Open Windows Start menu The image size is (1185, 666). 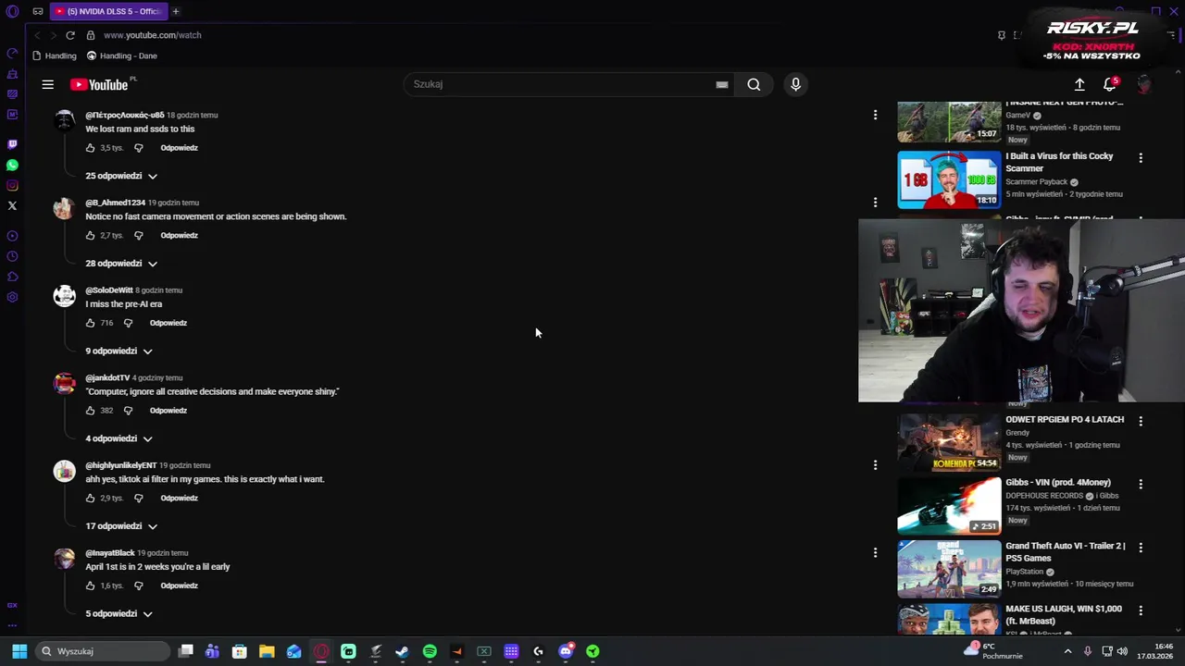pos(19,651)
